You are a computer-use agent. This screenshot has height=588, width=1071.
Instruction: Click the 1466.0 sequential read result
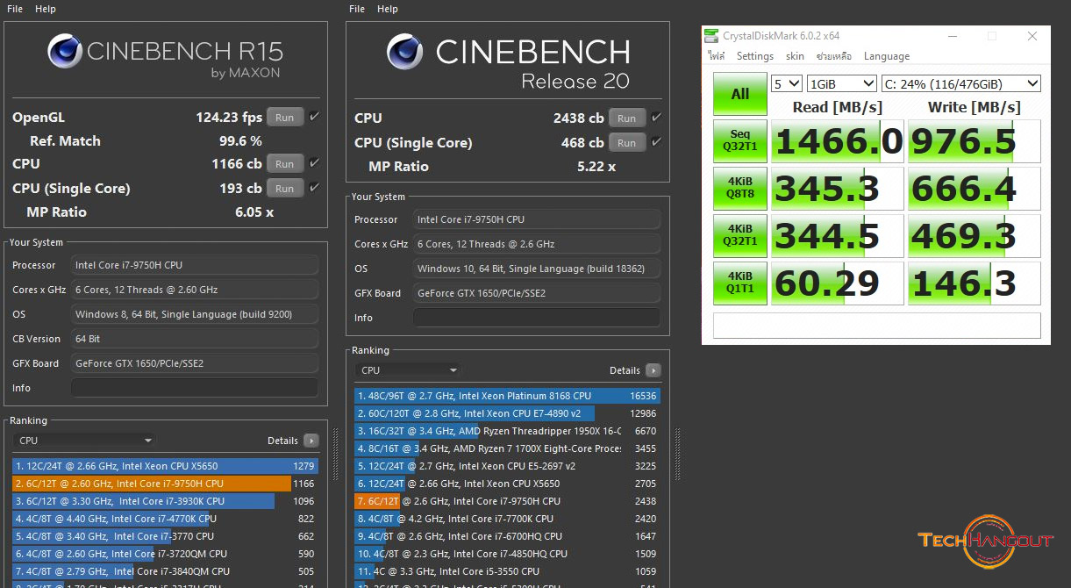(x=837, y=141)
